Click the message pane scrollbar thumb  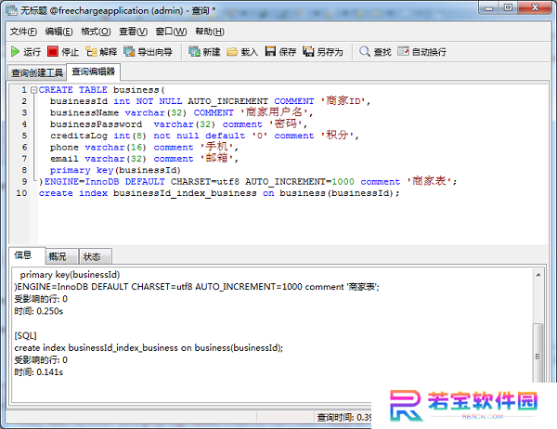point(538,356)
